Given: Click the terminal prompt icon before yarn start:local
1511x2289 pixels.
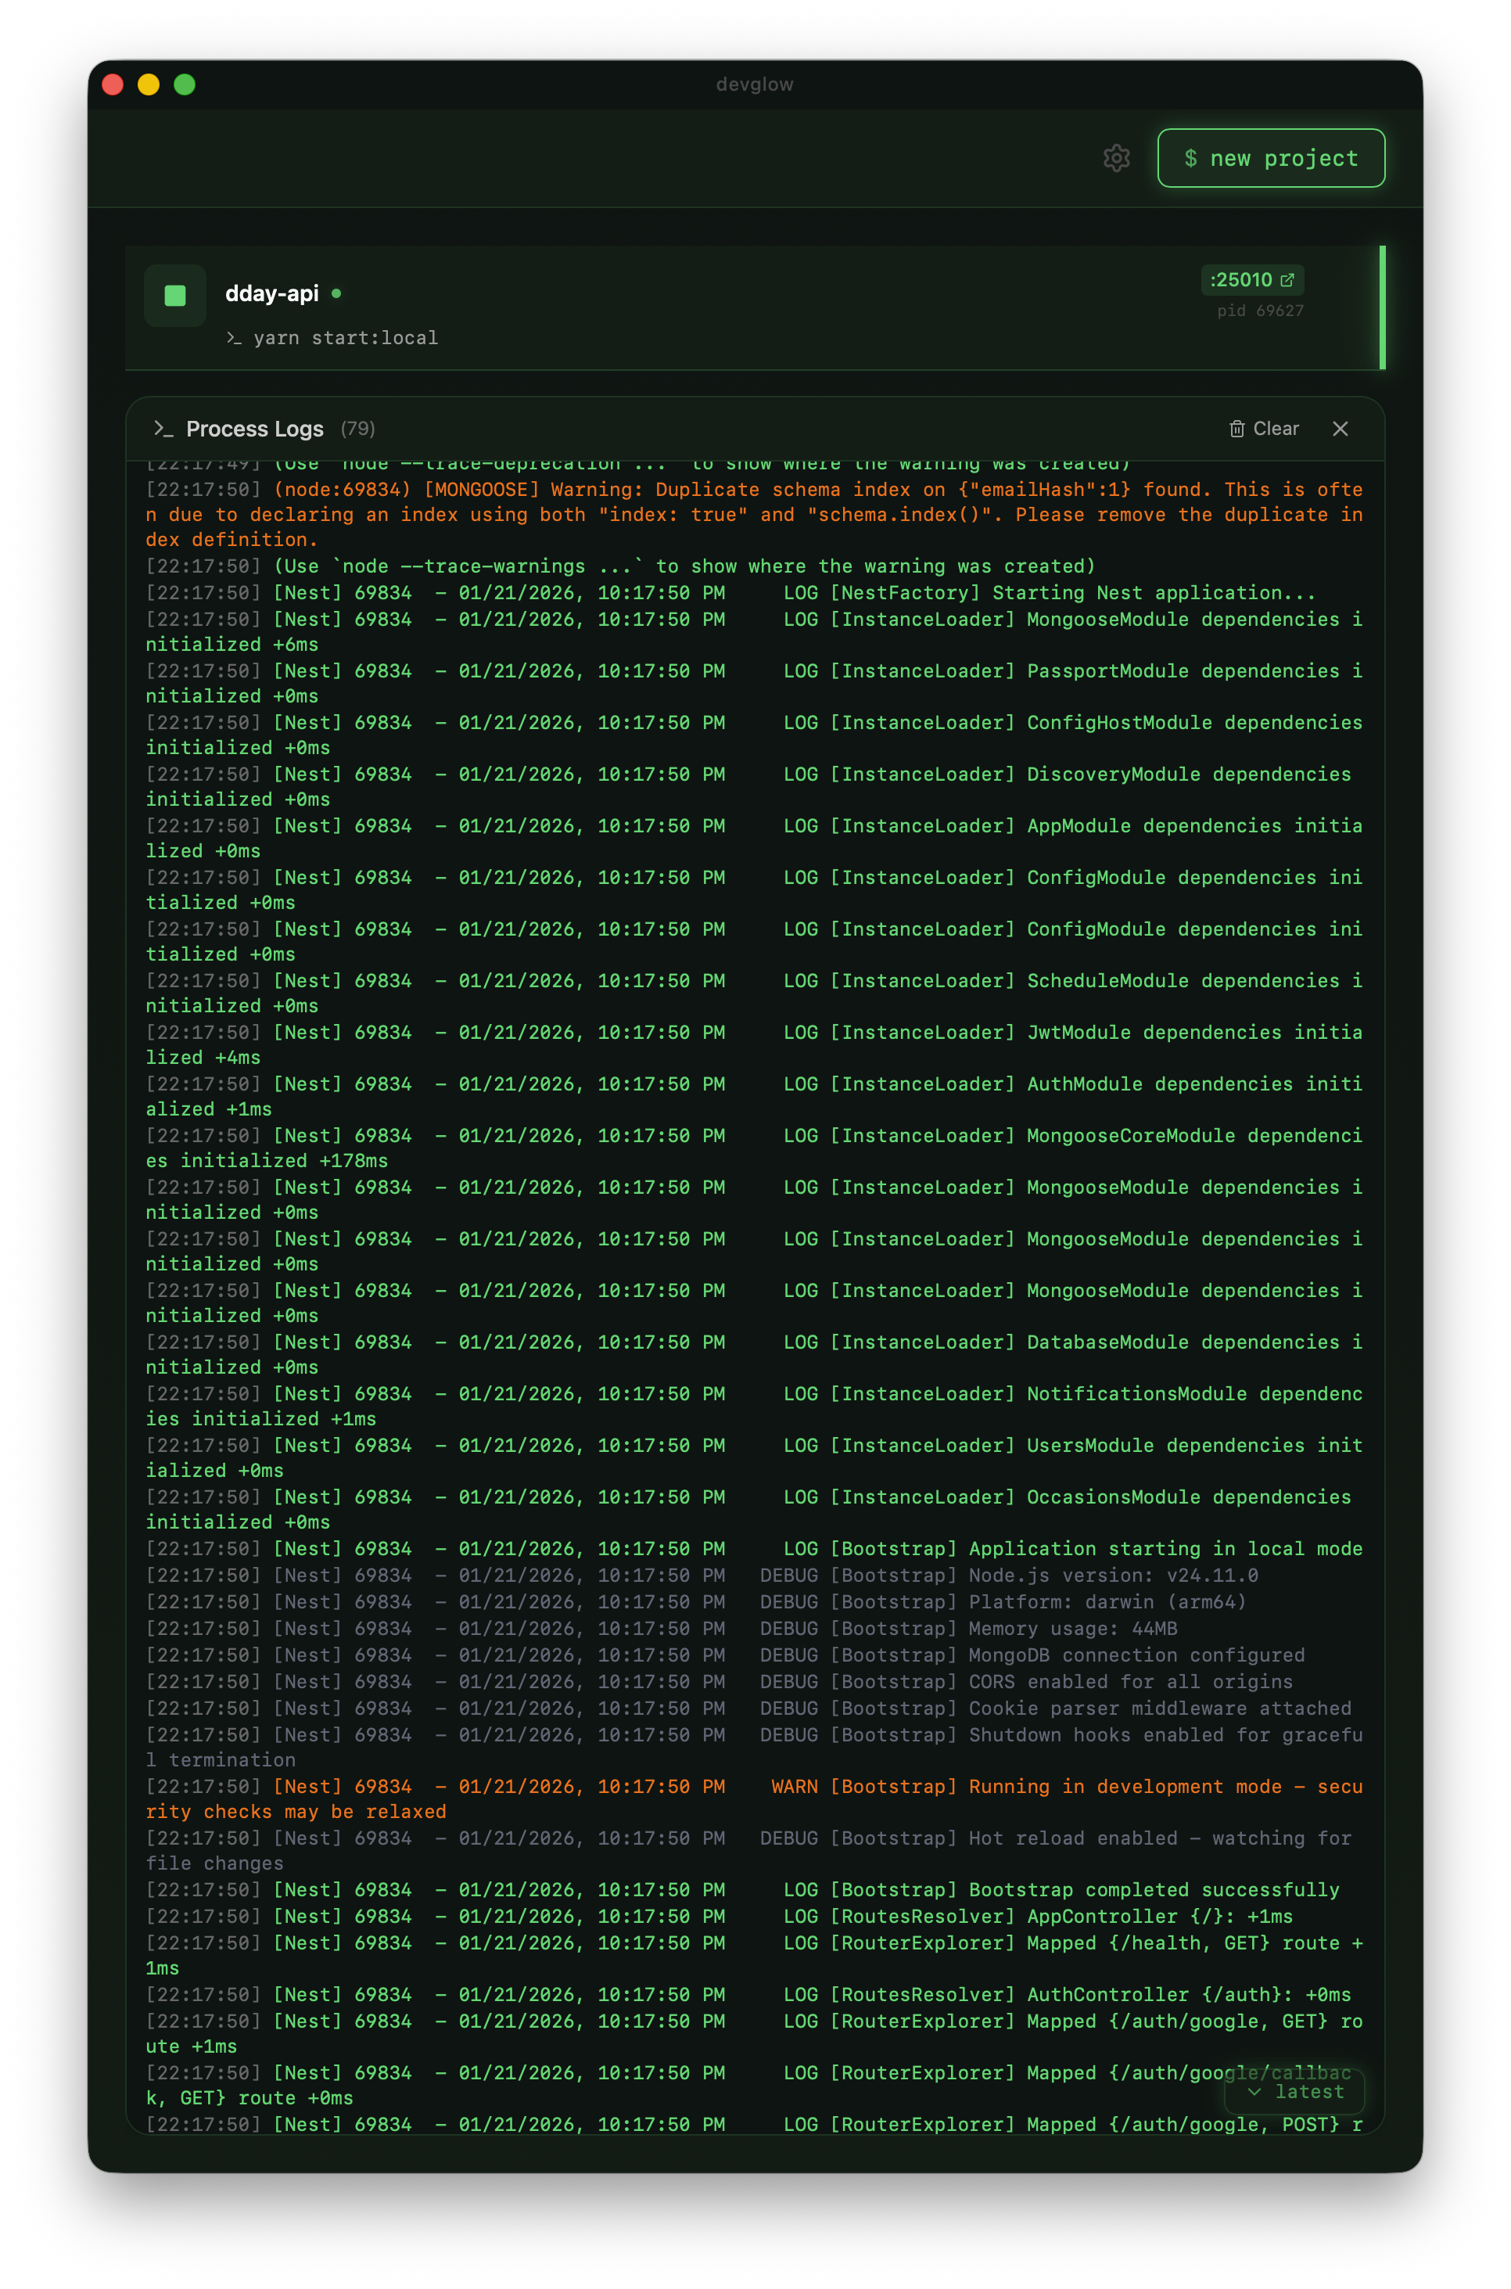Looking at the screenshot, I should pos(234,338).
